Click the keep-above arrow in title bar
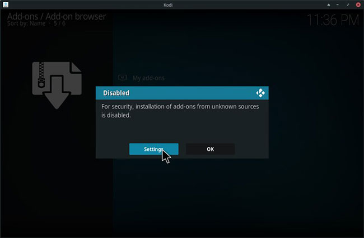This screenshot has height=238, width=364. pos(329,5)
